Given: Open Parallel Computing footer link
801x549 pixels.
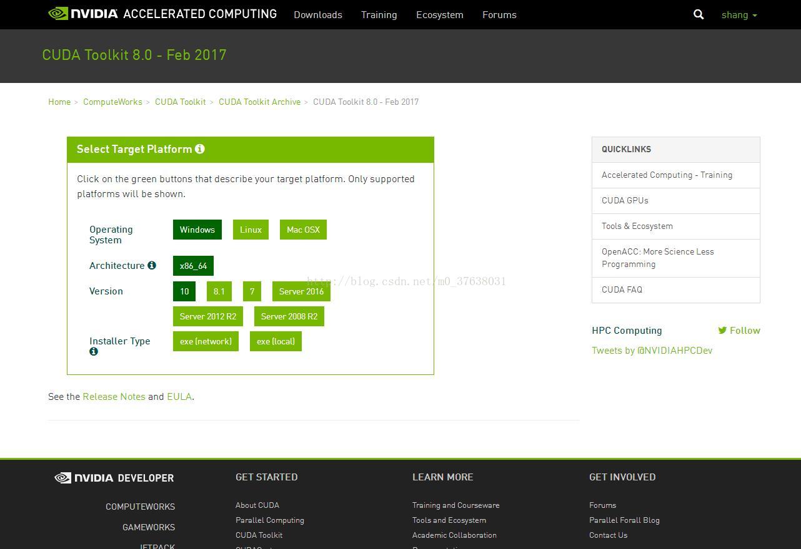Looking at the screenshot, I should (270, 520).
